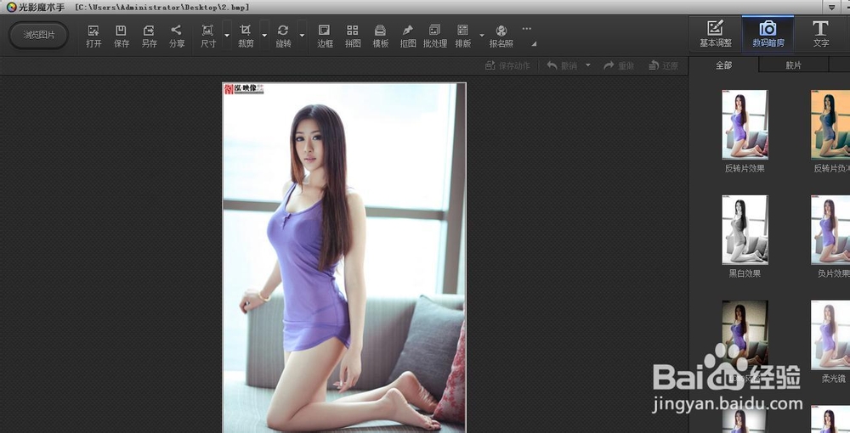Click the 光影魔术手 app logo icon

pyautogui.click(x=11, y=7)
